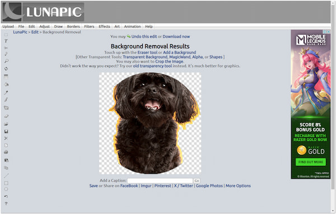Viewport: 336px width, 214px height.
Task: Open the Animation menu
Action: click(132, 26)
